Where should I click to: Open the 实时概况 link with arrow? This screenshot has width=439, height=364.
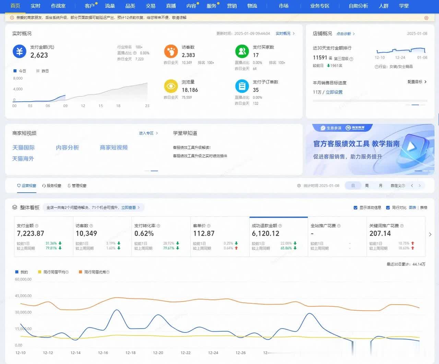[285, 34]
